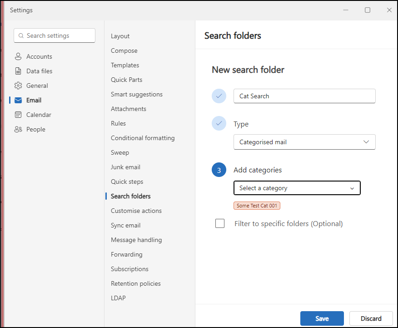Maximize the Settings window

367,10
